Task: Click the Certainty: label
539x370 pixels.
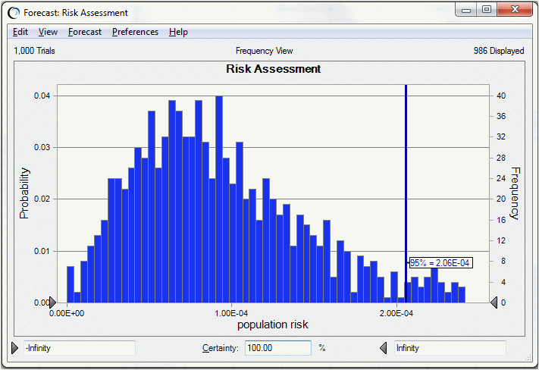Action: point(221,348)
